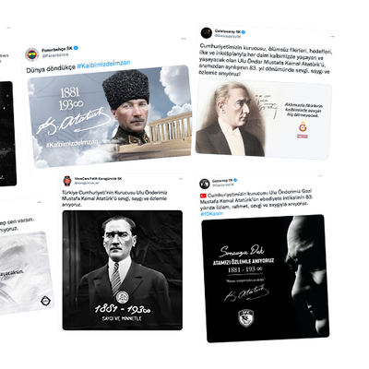
Task: Open the more options menu on Karagümrük tweet
Action: (x=181, y=178)
